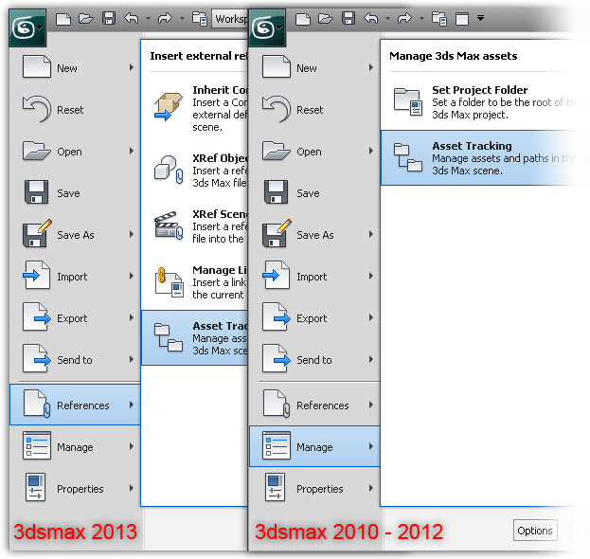
Task: Click the Options button in 2010-2012 menu
Action: pos(535,531)
